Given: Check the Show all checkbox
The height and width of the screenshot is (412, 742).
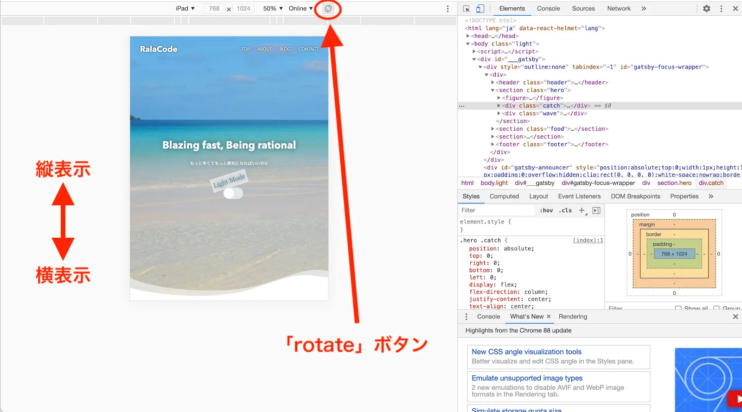Looking at the screenshot, I should click(678, 308).
